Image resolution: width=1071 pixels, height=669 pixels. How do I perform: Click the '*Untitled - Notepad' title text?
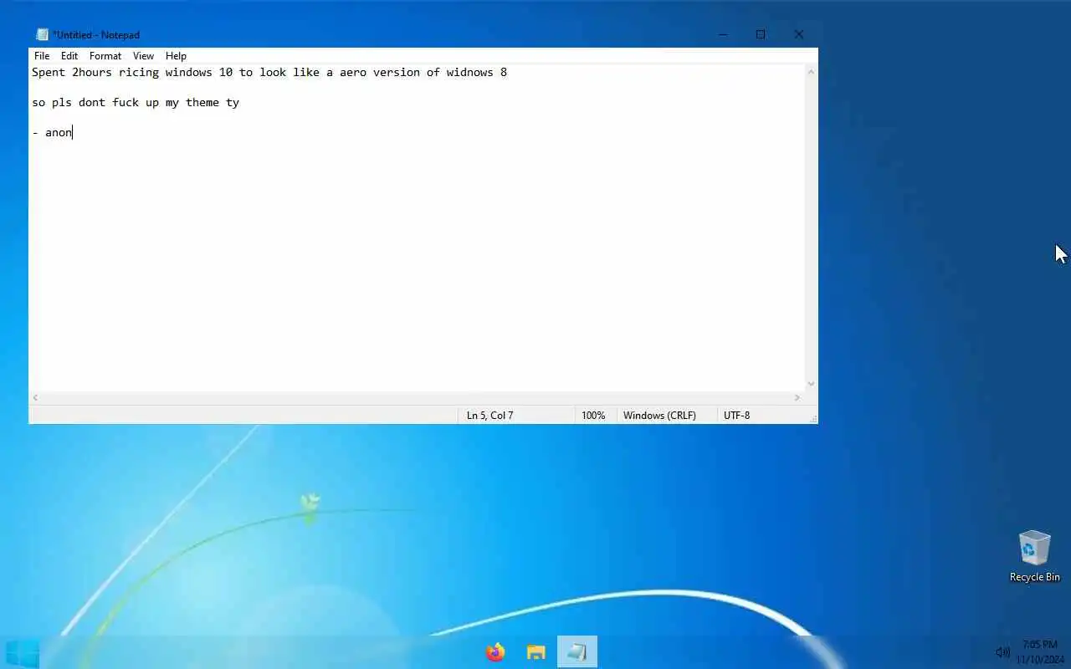tap(96, 35)
